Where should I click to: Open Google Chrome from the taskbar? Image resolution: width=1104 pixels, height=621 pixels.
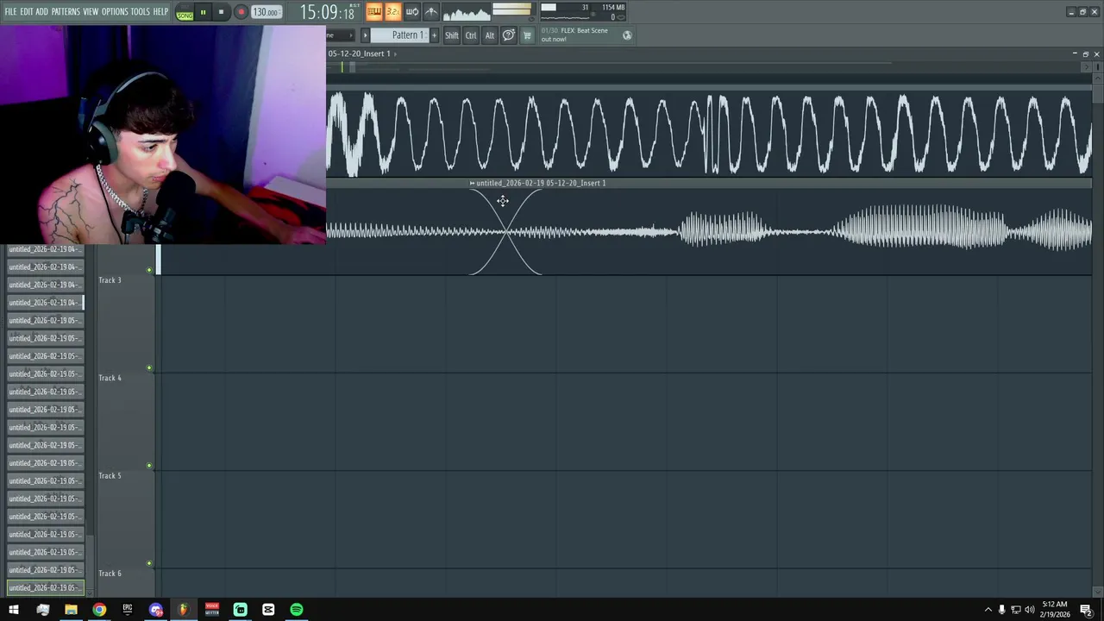[99, 610]
